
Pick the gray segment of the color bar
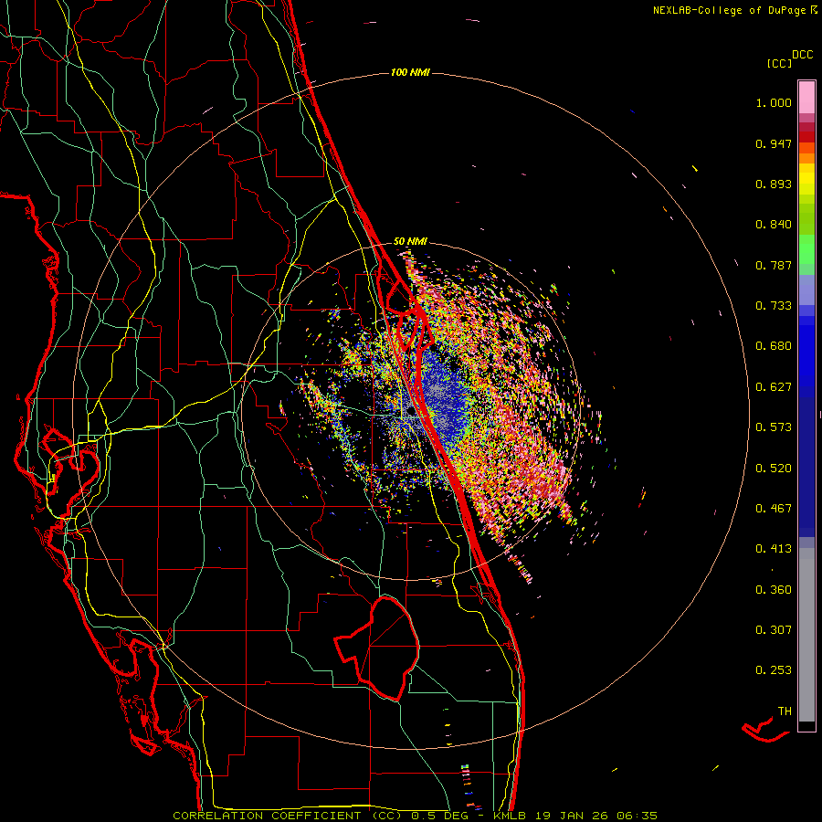click(806, 635)
